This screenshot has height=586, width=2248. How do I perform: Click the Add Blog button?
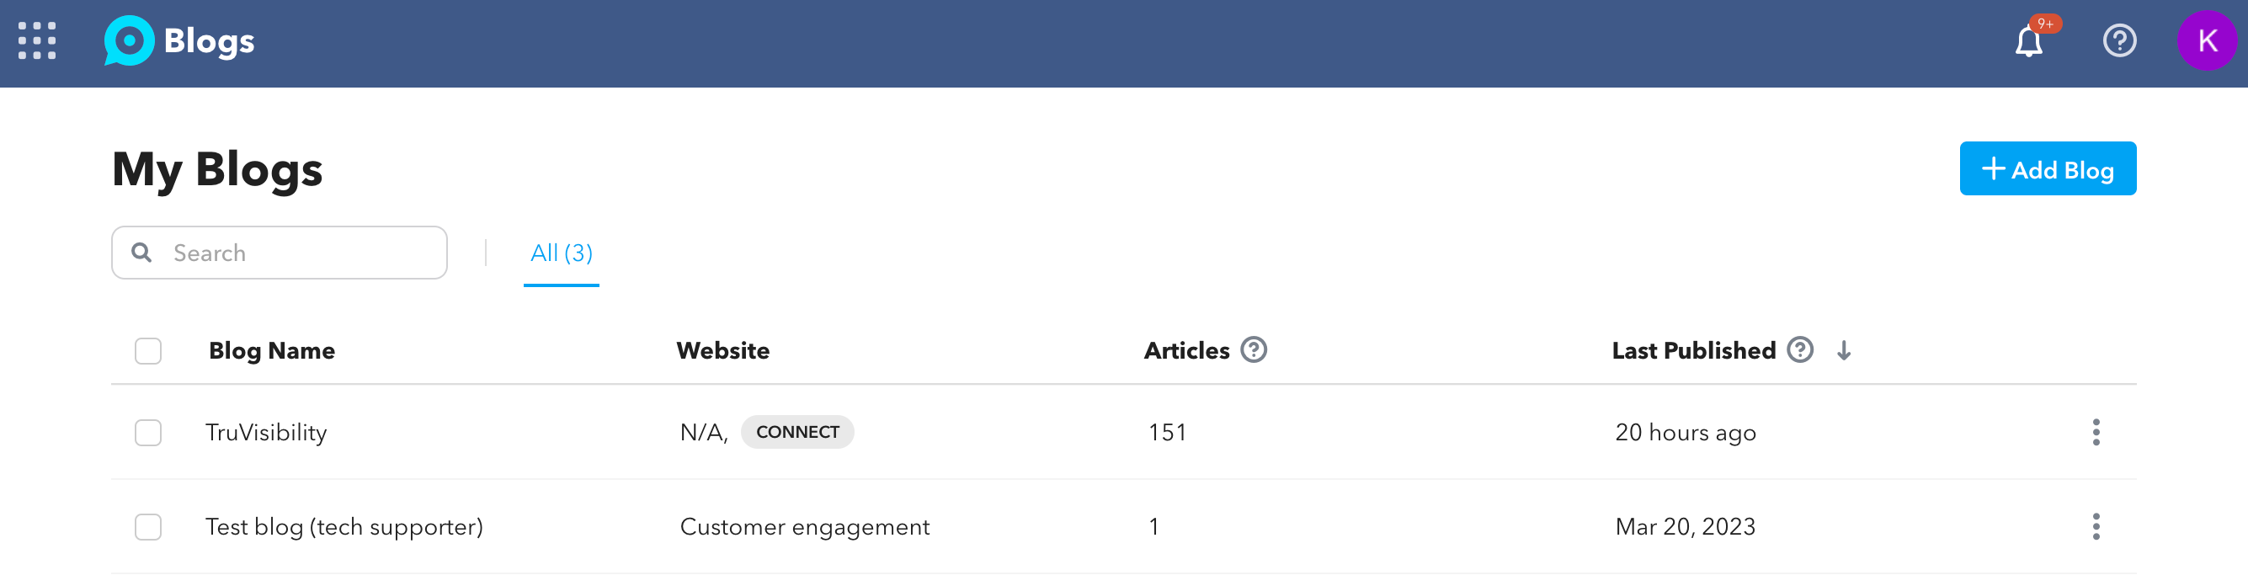click(x=2048, y=169)
